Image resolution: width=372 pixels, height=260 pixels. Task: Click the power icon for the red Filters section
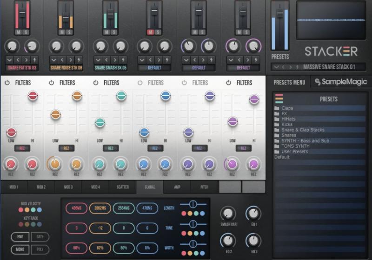7,83
